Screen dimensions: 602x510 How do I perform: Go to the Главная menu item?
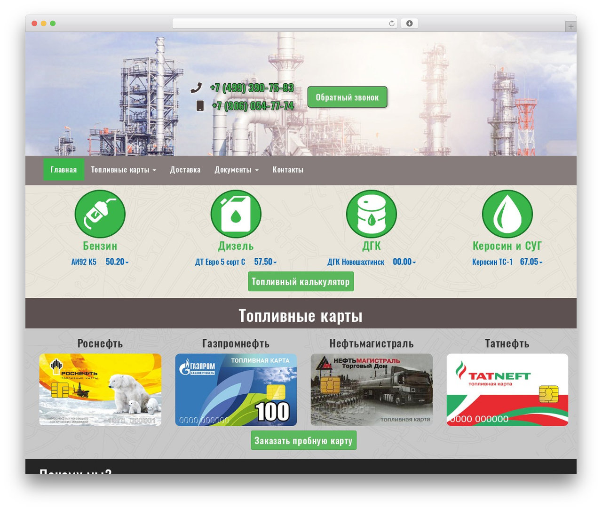[63, 170]
